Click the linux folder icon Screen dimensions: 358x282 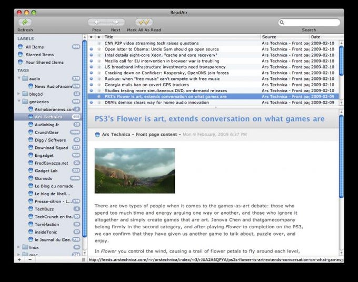click(25, 247)
